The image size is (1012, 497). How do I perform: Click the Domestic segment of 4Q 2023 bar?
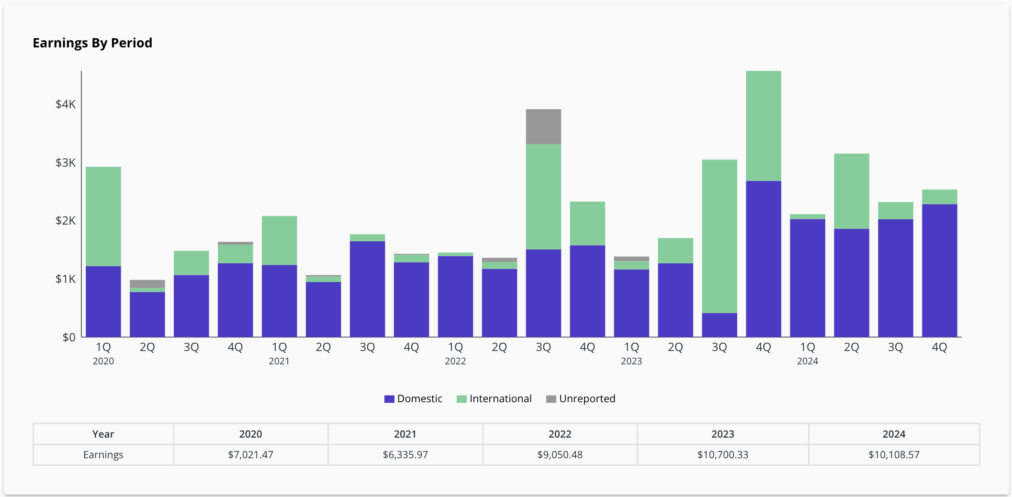763,259
